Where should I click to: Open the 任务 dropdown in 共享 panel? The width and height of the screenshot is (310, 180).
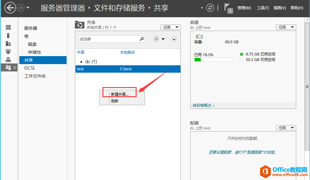point(170,27)
